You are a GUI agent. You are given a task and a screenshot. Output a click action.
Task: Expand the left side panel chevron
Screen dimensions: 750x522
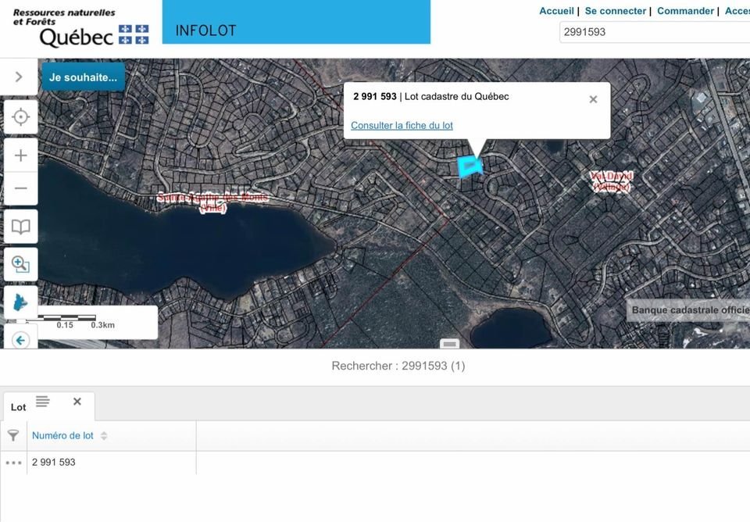click(x=20, y=77)
